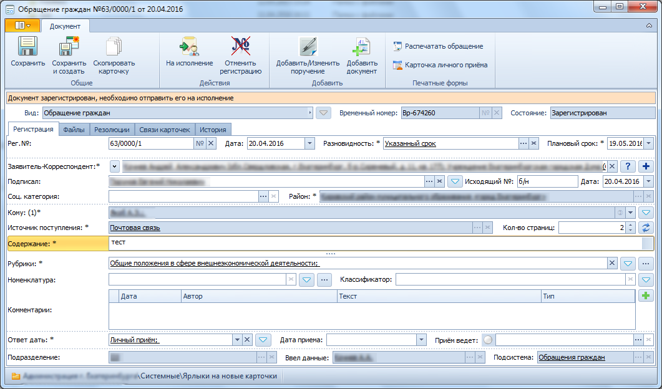The width and height of the screenshot is (662, 389).
Task: Open Ответ дать dropdown arrow
Action: [237, 340]
